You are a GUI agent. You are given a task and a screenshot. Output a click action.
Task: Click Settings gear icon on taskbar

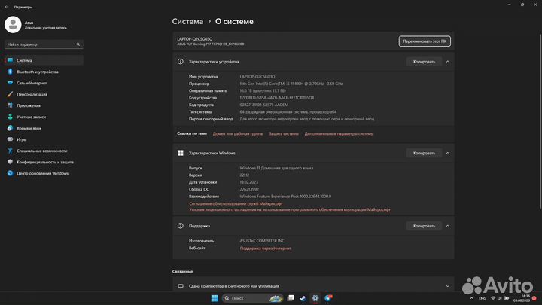[x=315, y=298]
